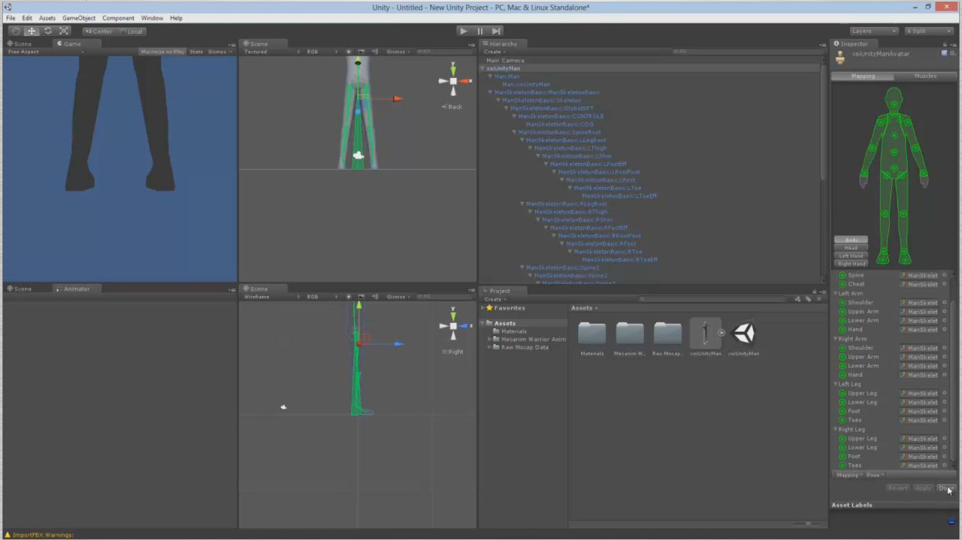
Task: Toggle scene lighting in top Scene view
Action: [x=348, y=52]
